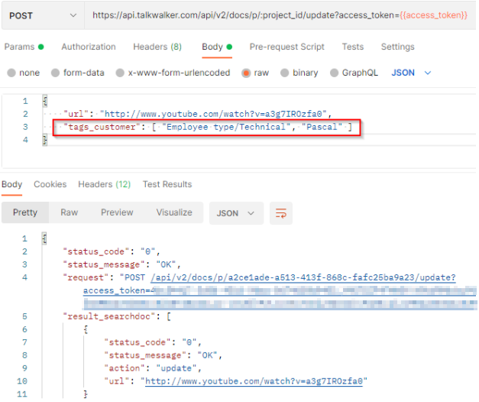Click the status_code line 2 in response
479x402 pixels.
112,251
